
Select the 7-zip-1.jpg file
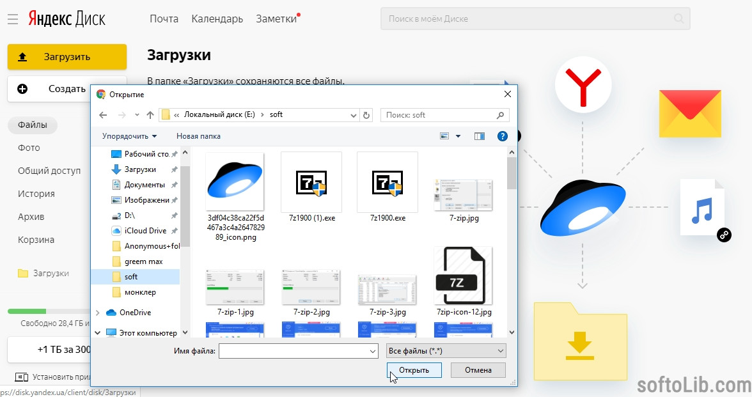[235, 293]
